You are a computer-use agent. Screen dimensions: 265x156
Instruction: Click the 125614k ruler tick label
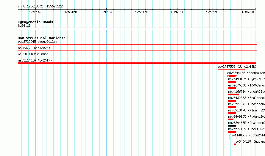point(35,12)
